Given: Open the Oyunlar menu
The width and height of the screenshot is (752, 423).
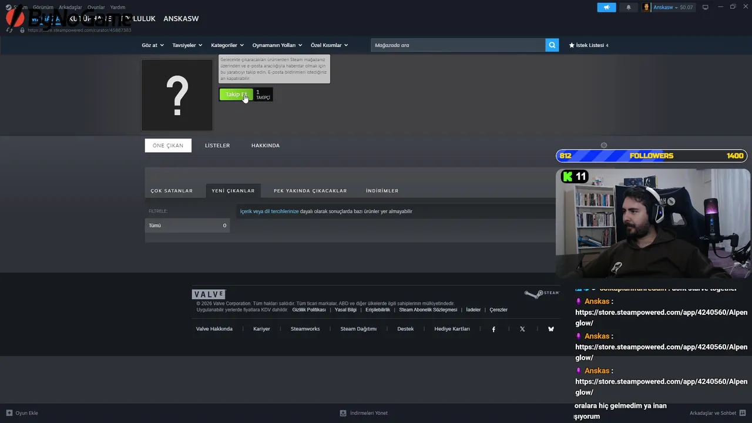Looking at the screenshot, I should pyautogui.click(x=96, y=7).
